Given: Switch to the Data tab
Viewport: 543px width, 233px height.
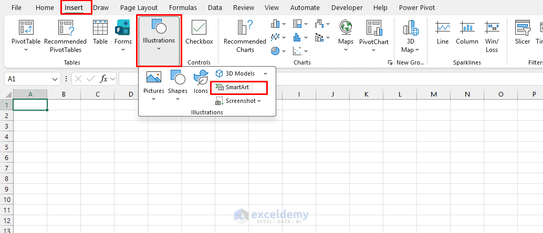Looking at the screenshot, I should 215,8.
